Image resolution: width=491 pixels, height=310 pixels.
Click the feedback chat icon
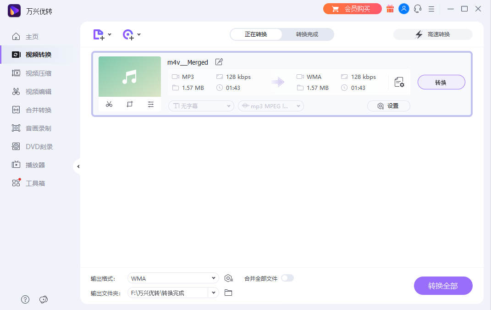[44, 299]
